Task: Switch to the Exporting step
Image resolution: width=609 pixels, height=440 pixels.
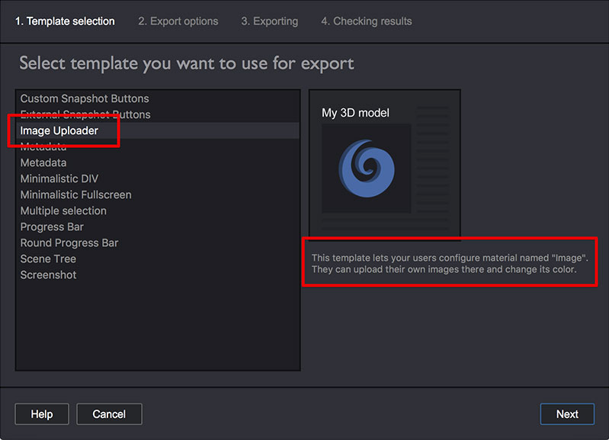Action: coord(270,21)
